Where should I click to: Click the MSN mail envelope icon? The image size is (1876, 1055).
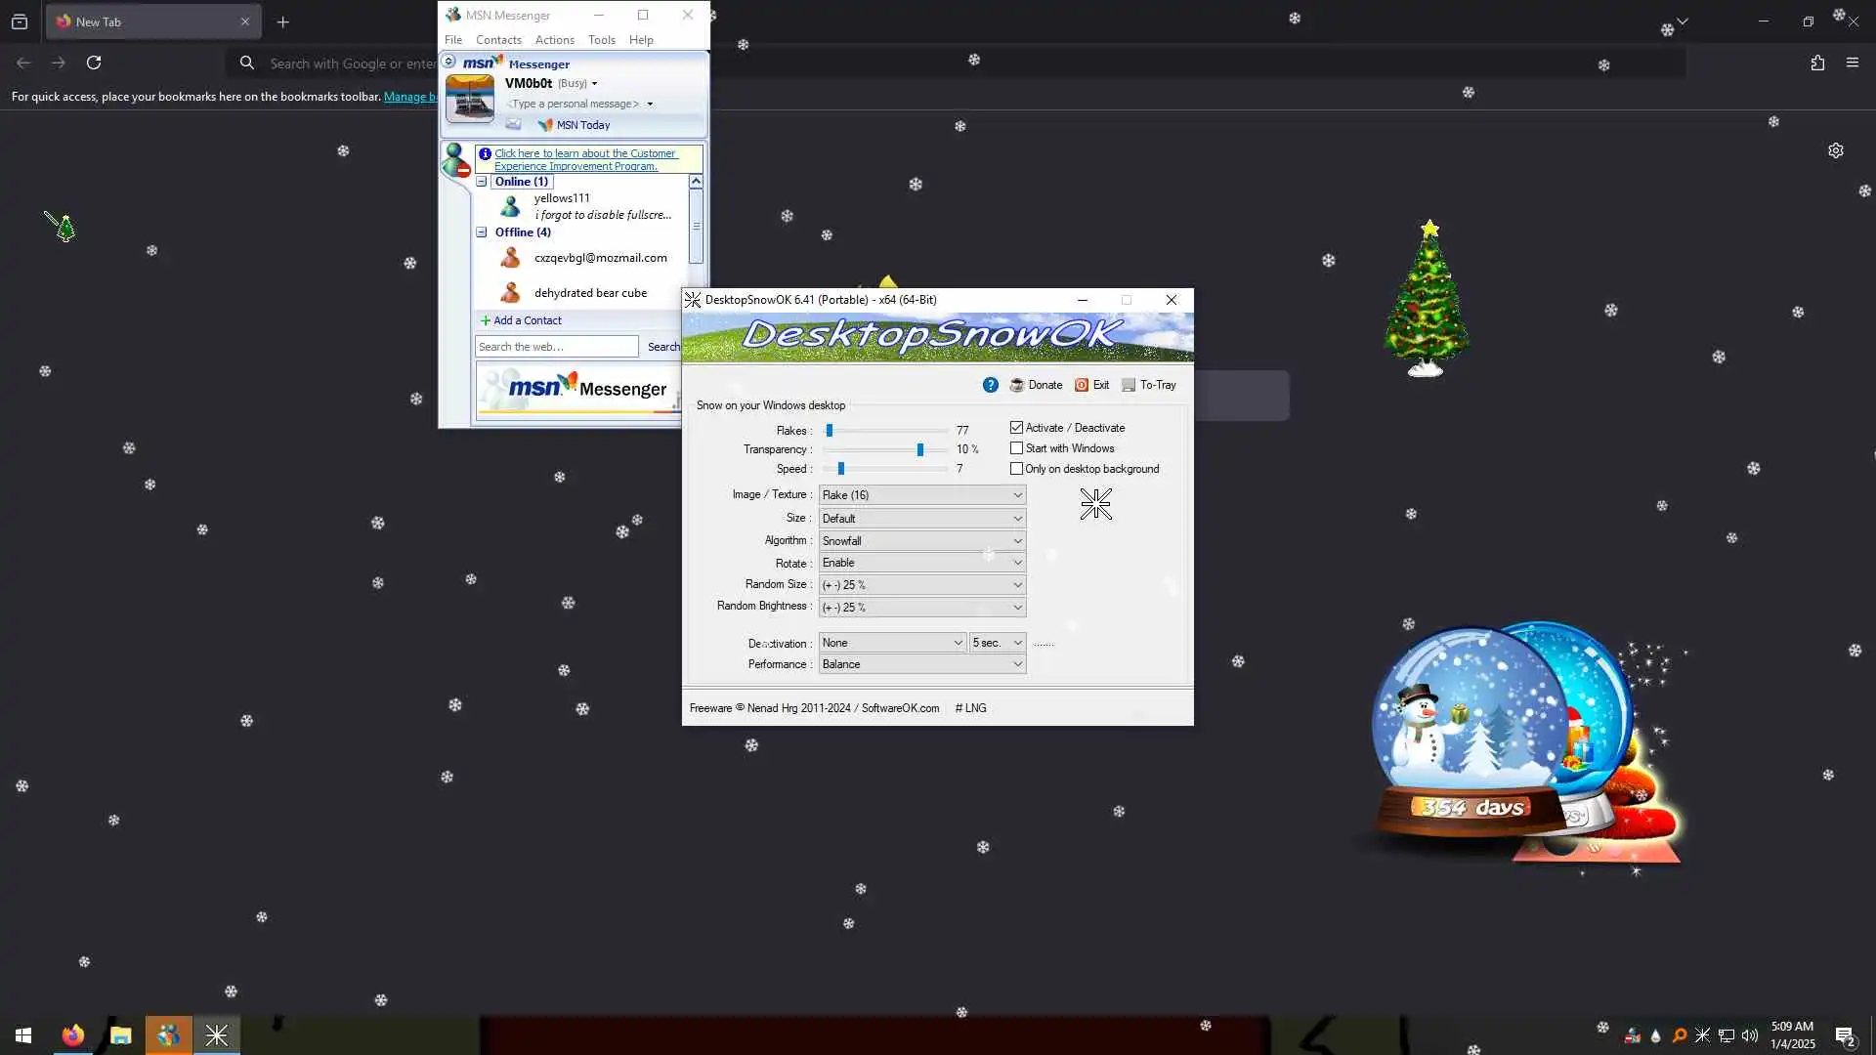(513, 125)
